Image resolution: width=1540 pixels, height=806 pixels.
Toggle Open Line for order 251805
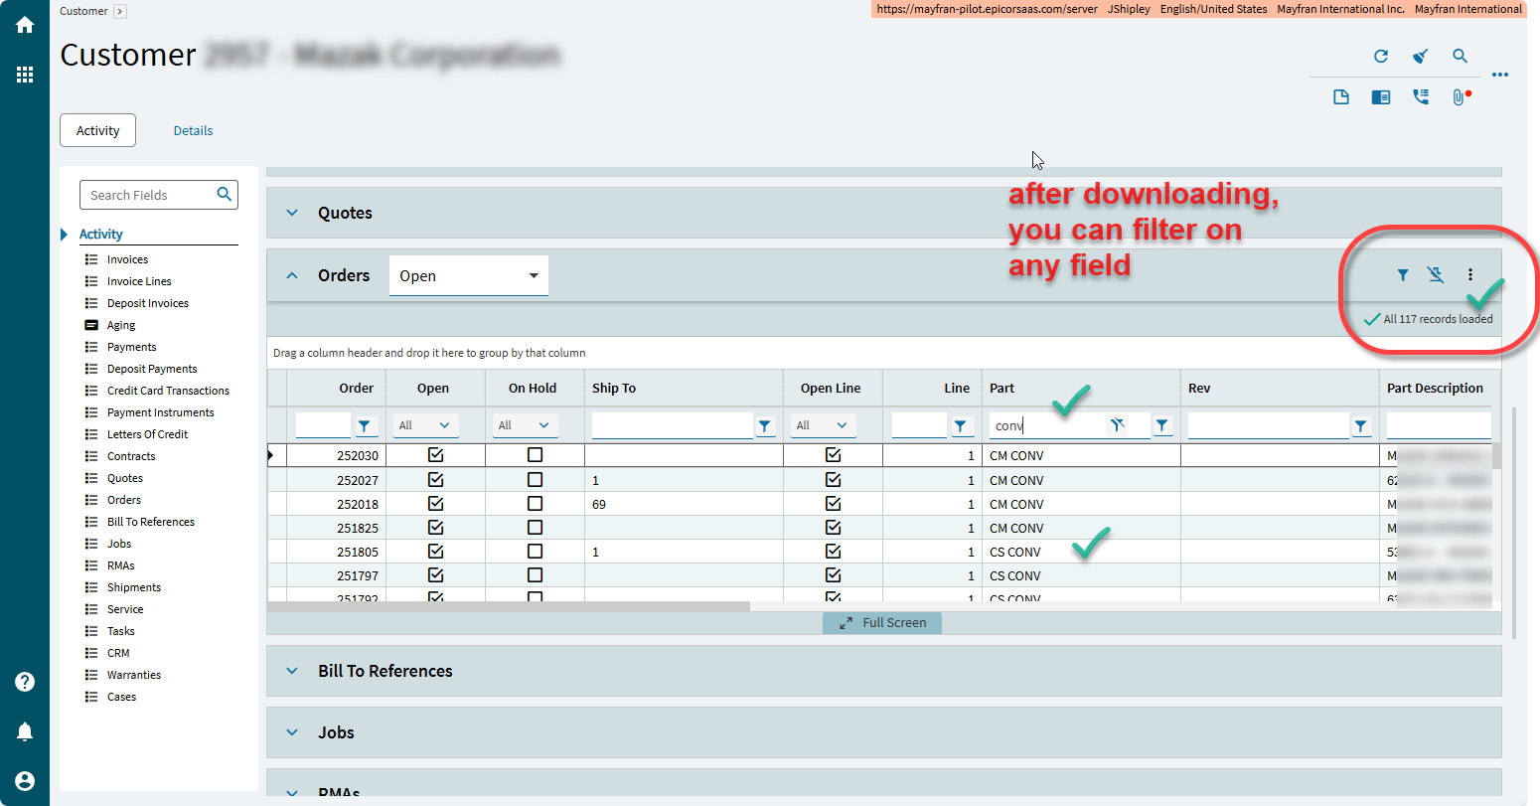pyautogui.click(x=833, y=552)
